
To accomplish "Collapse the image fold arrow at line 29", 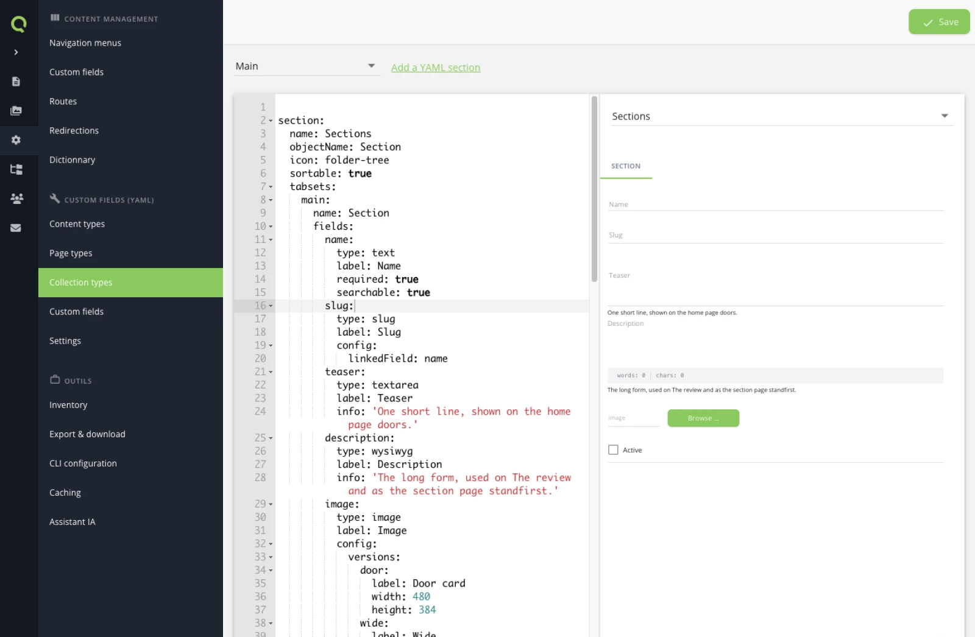I will point(271,504).
